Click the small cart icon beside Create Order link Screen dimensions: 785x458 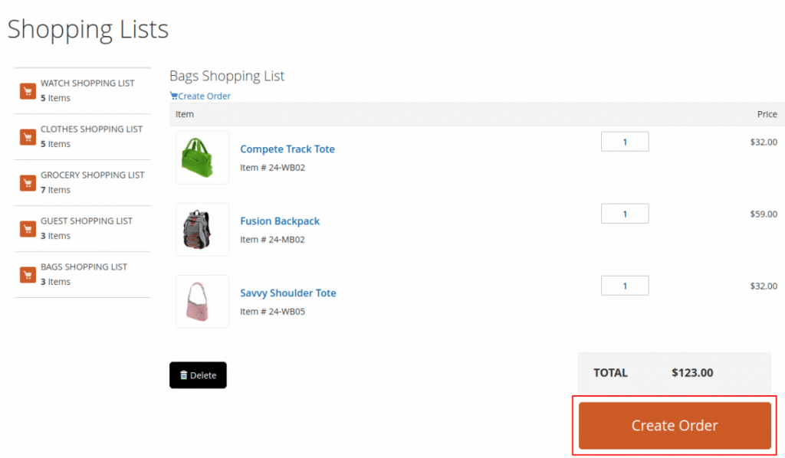pyautogui.click(x=174, y=96)
